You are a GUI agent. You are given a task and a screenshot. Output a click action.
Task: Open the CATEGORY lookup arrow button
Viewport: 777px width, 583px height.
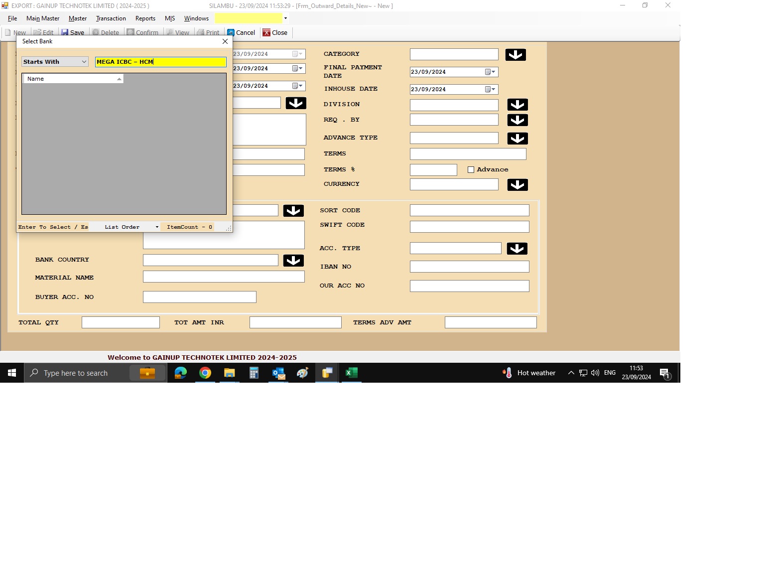click(515, 55)
